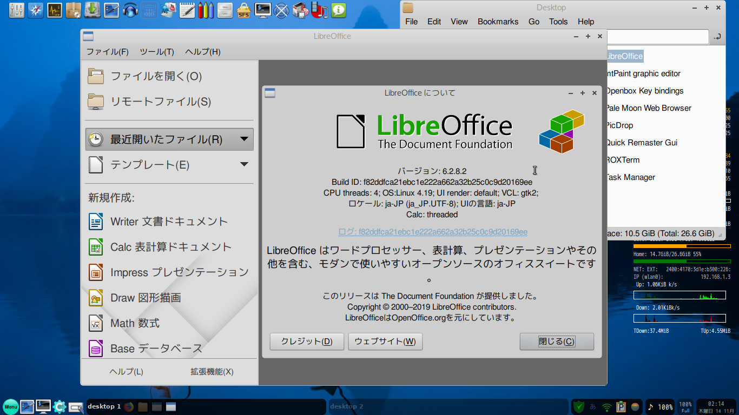Click the Japanese input 'あ' tray icon

coord(593,407)
